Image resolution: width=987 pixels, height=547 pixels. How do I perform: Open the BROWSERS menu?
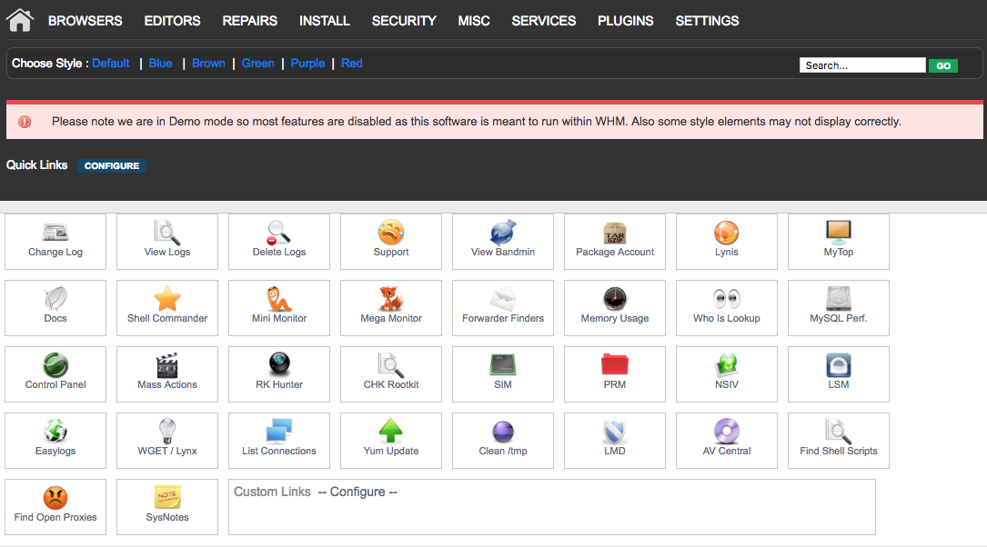(85, 20)
